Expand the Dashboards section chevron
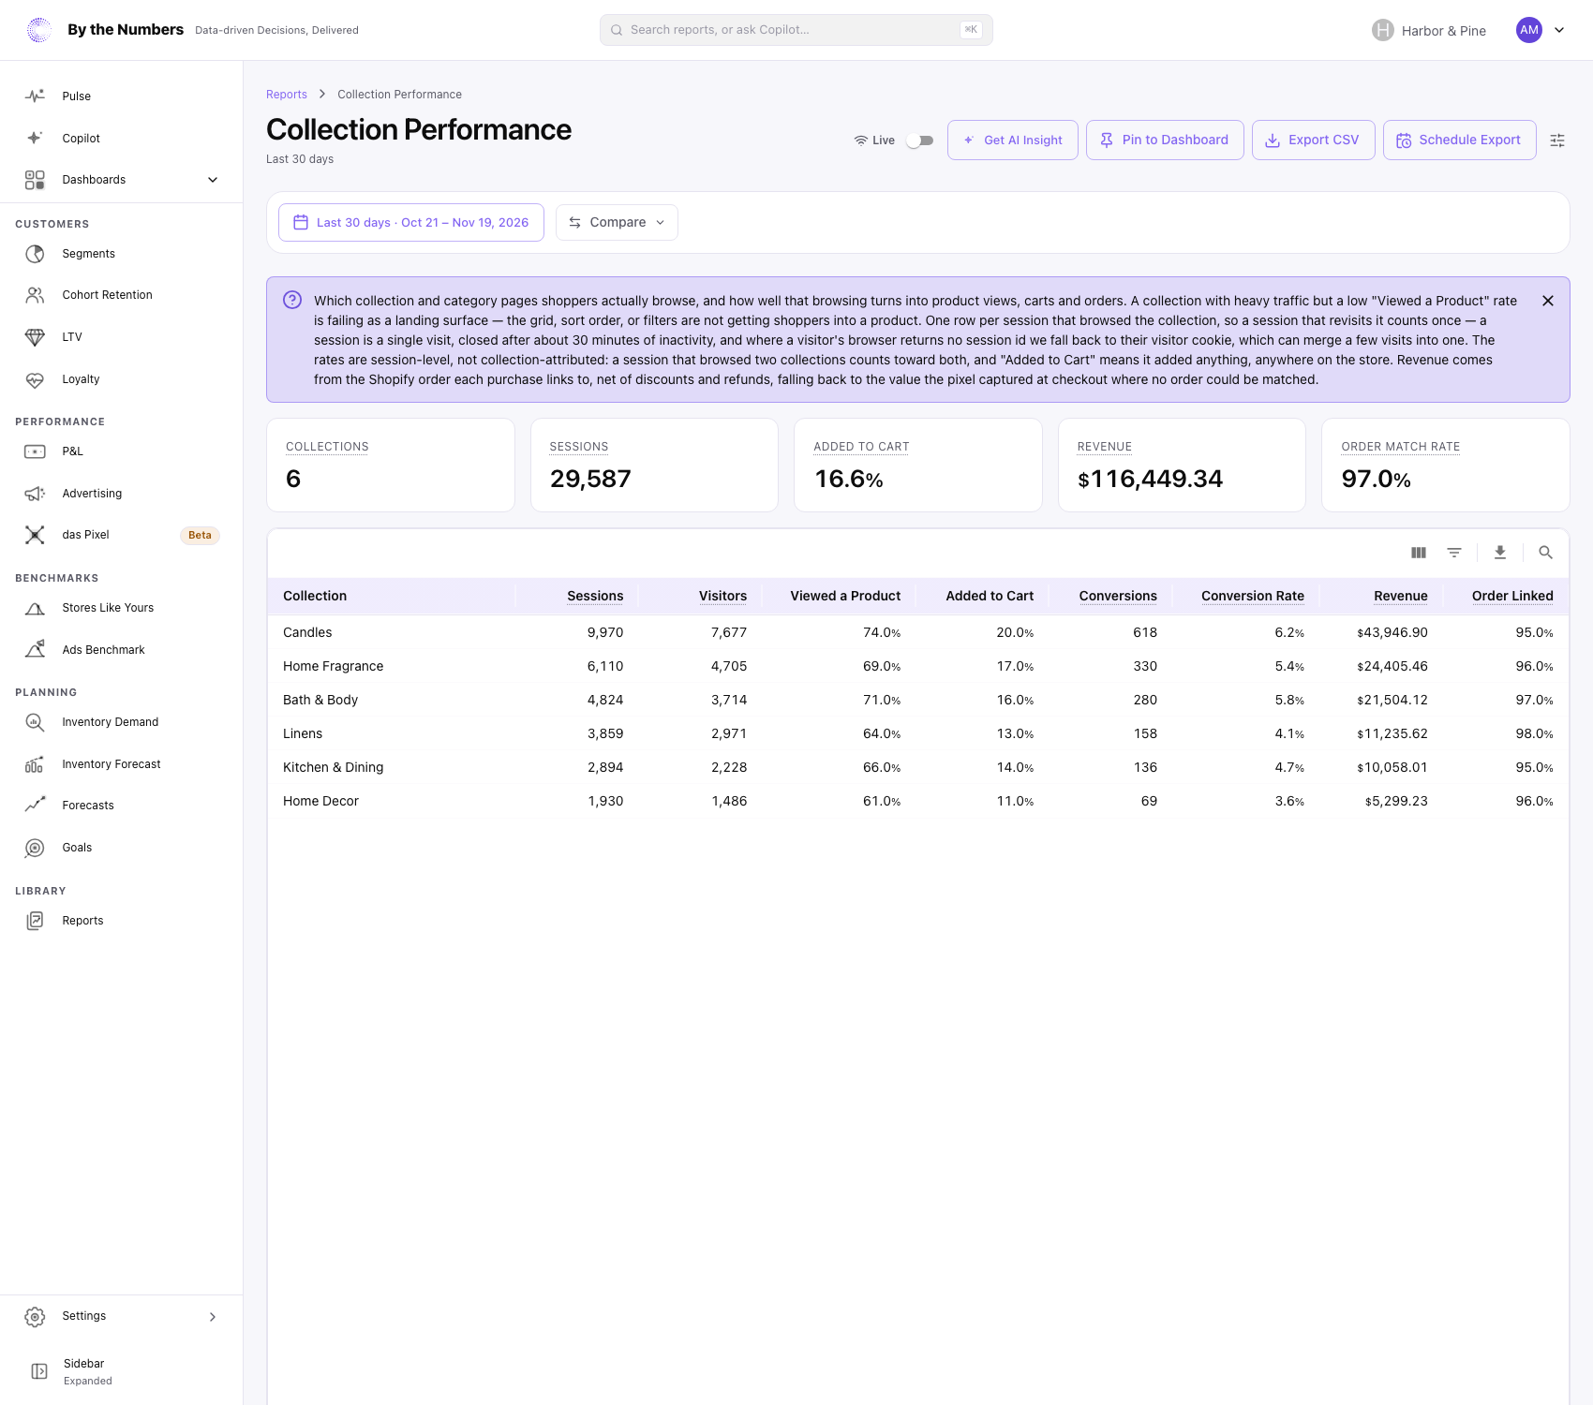1593x1405 pixels. (x=213, y=180)
